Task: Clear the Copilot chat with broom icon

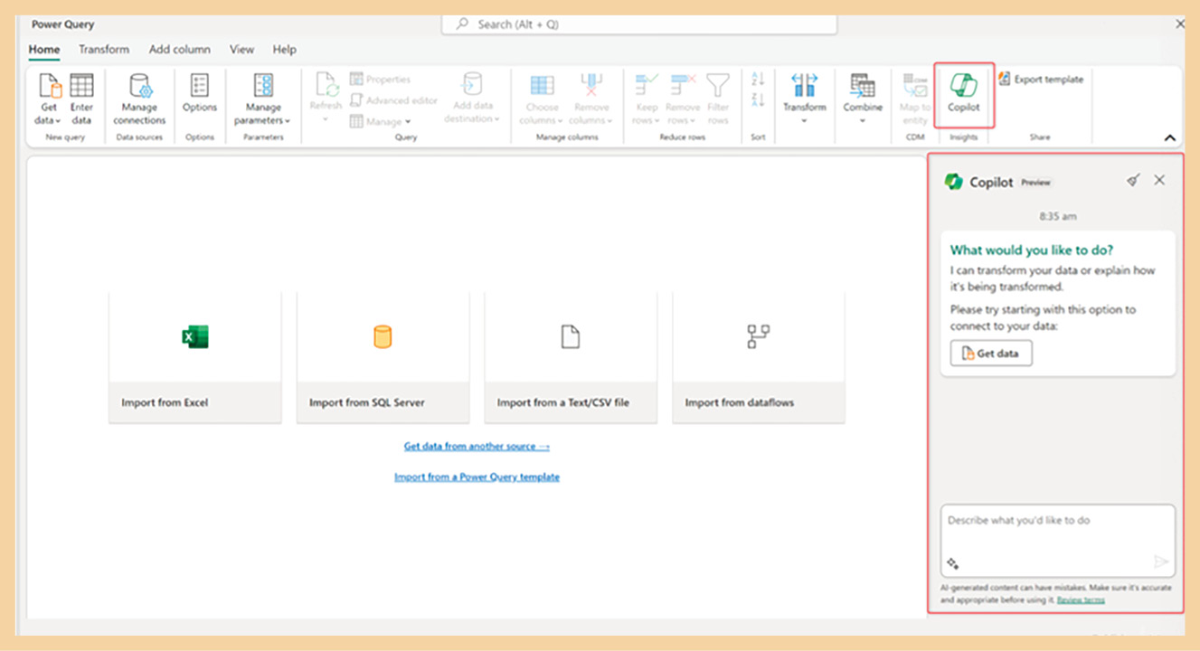Action: coord(1133,181)
